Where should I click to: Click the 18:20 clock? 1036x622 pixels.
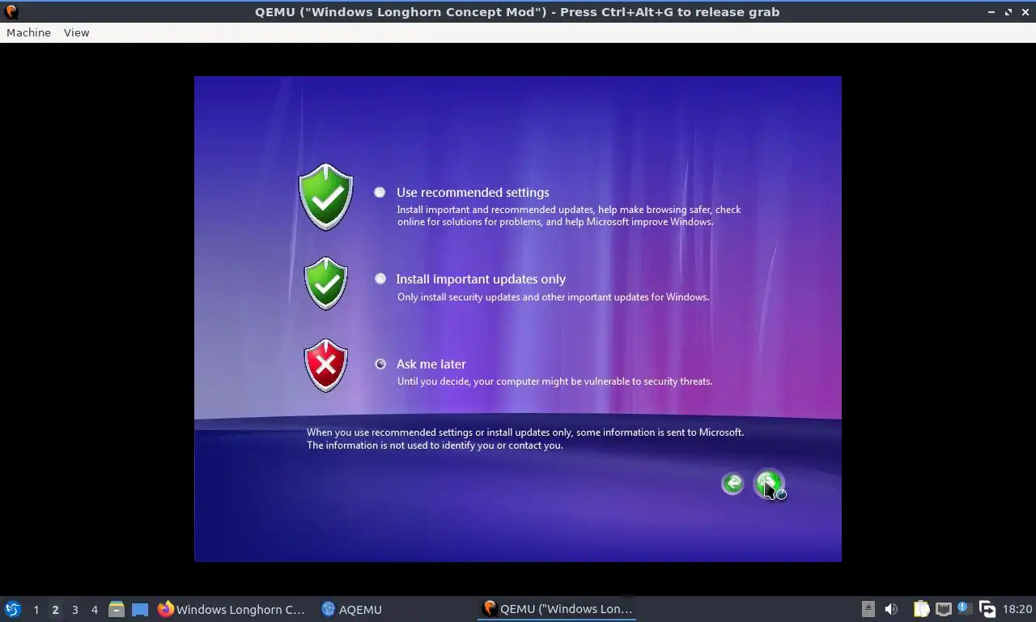tap(1017, 609)
